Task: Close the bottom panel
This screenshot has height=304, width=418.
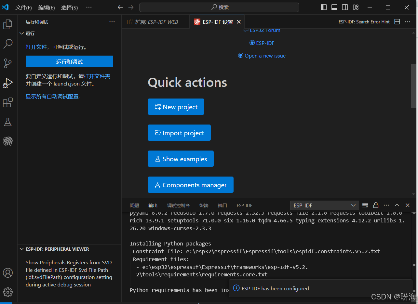Action: (x=408, y=205)
